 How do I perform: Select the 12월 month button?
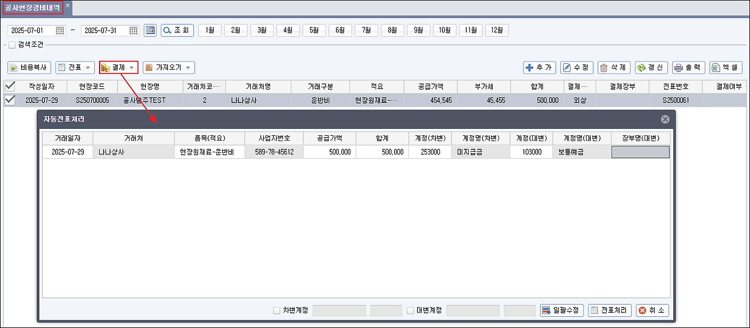[496, 30]
